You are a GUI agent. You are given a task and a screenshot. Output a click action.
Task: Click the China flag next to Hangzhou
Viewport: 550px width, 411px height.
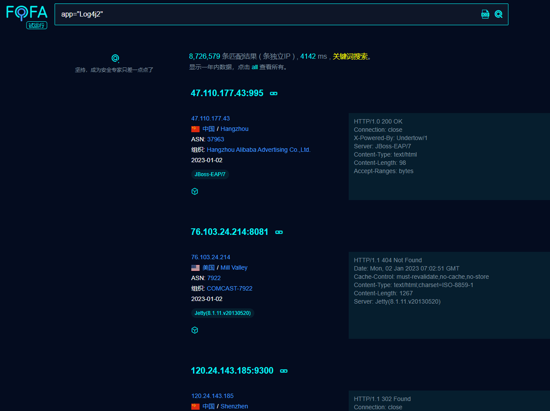click(195, 129)
